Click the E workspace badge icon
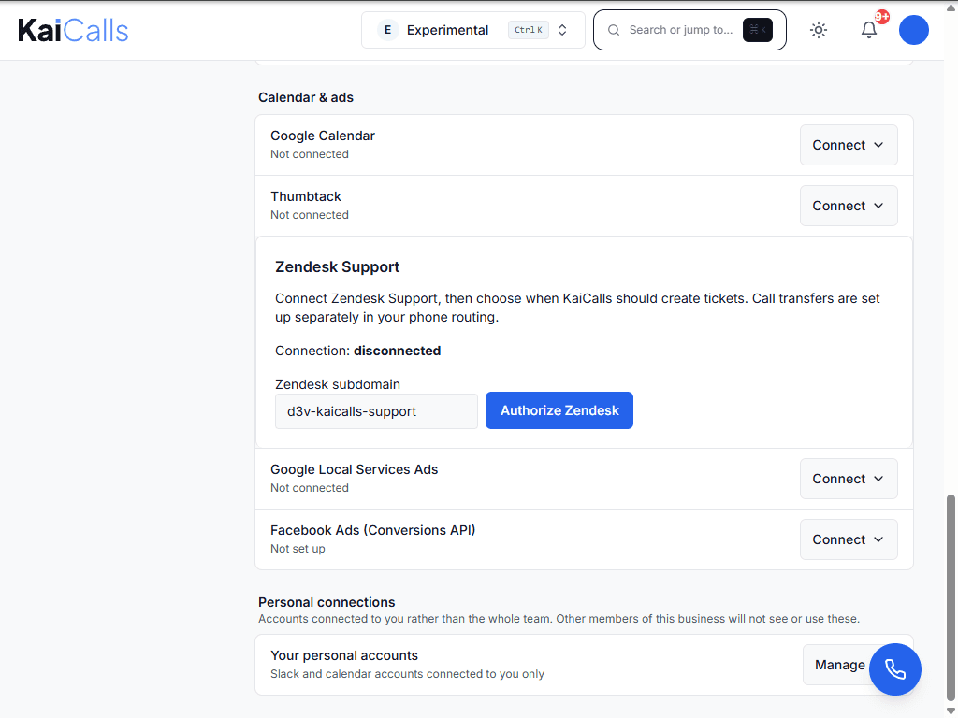Image resolution: width=958 pixels, height=718 pixels. click(x=387, y=30)
